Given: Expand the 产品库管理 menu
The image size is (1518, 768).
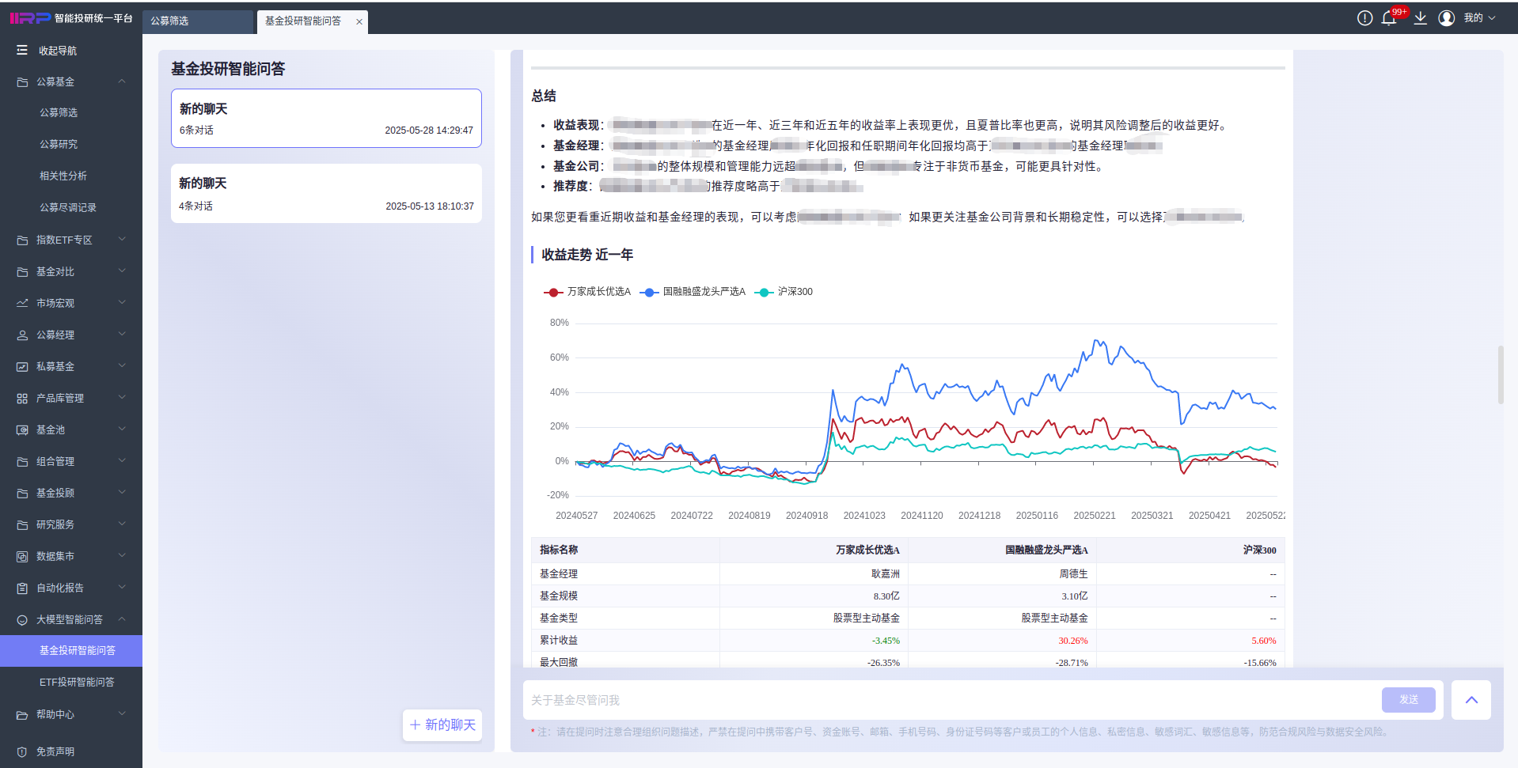Looking at the screenshot, I should click(x=122, y=398).
